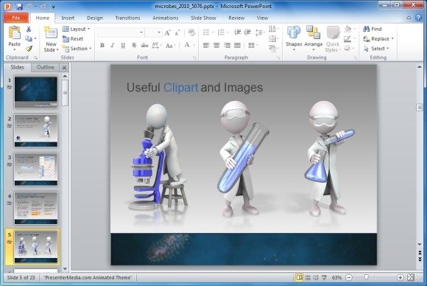Viewport: 427px width, 286px height.
Task: Open Animations tab
Action: 166,18
